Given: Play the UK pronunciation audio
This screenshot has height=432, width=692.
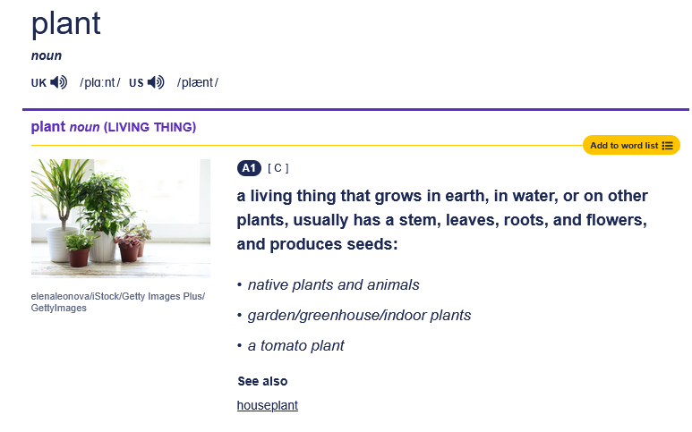Looking at the screenshot, I should coord(59,82).
